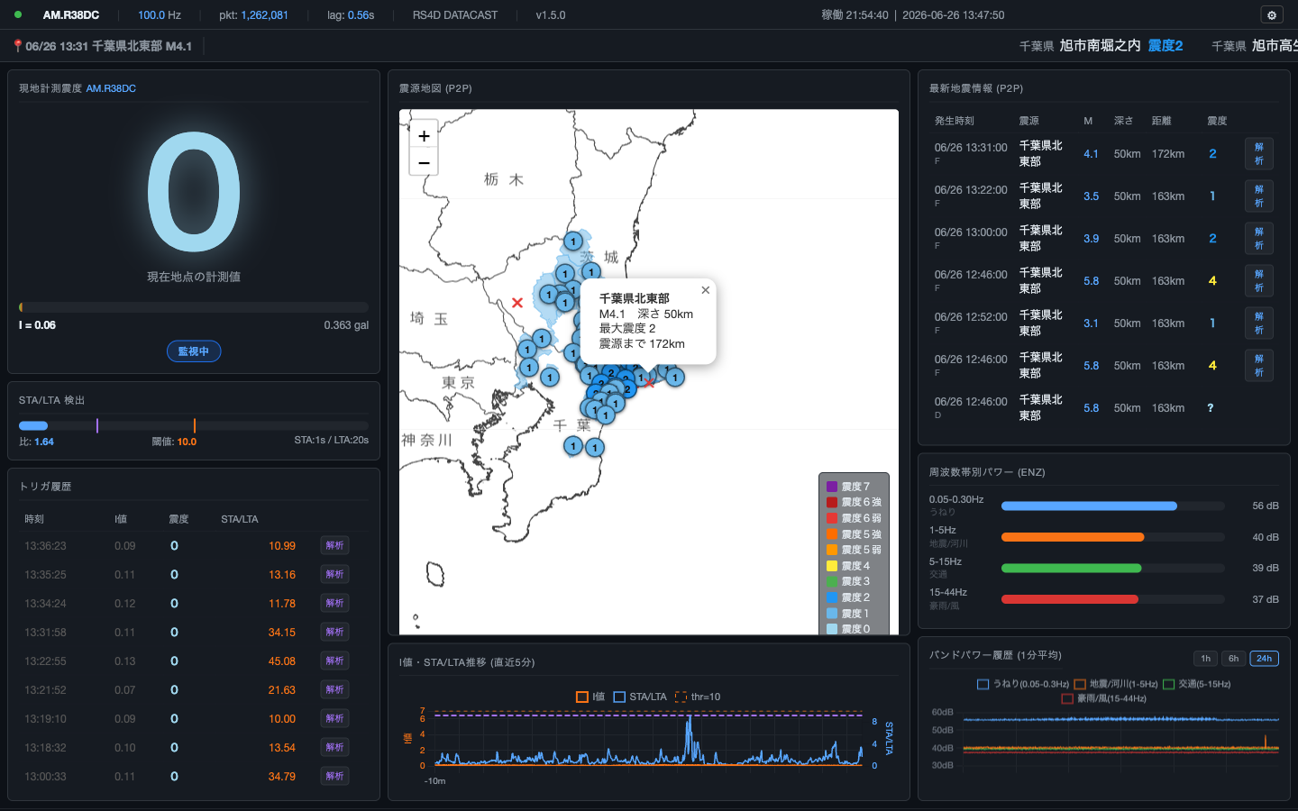
Task: Switch band power history to 1h
Action: tap(1205, 658)
